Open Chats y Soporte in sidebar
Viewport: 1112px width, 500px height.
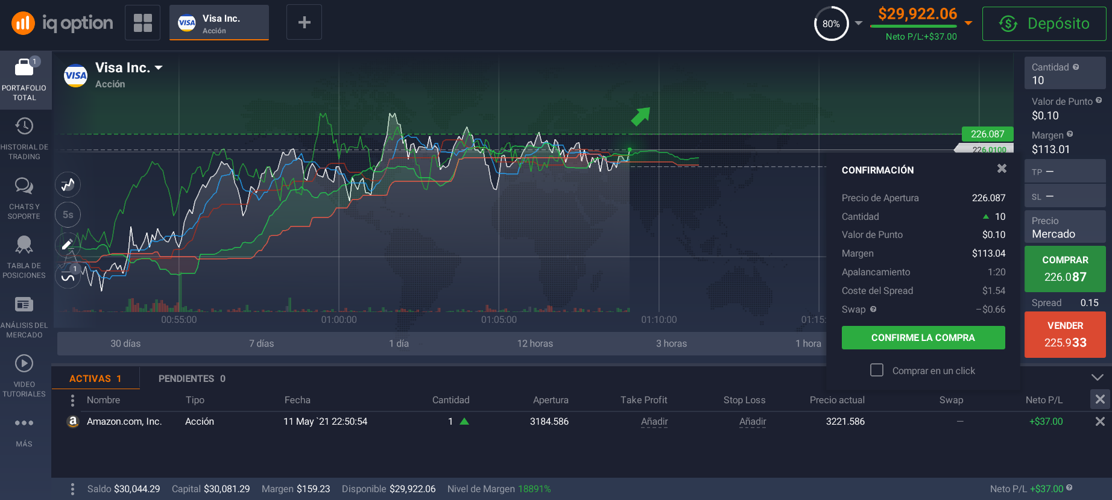[x=24, y=198]
